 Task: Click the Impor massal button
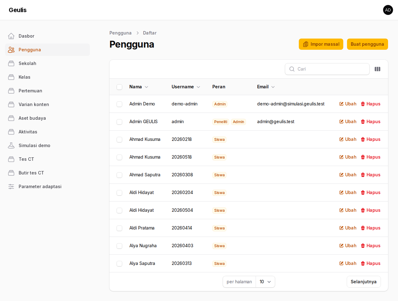tap(321, 44)
